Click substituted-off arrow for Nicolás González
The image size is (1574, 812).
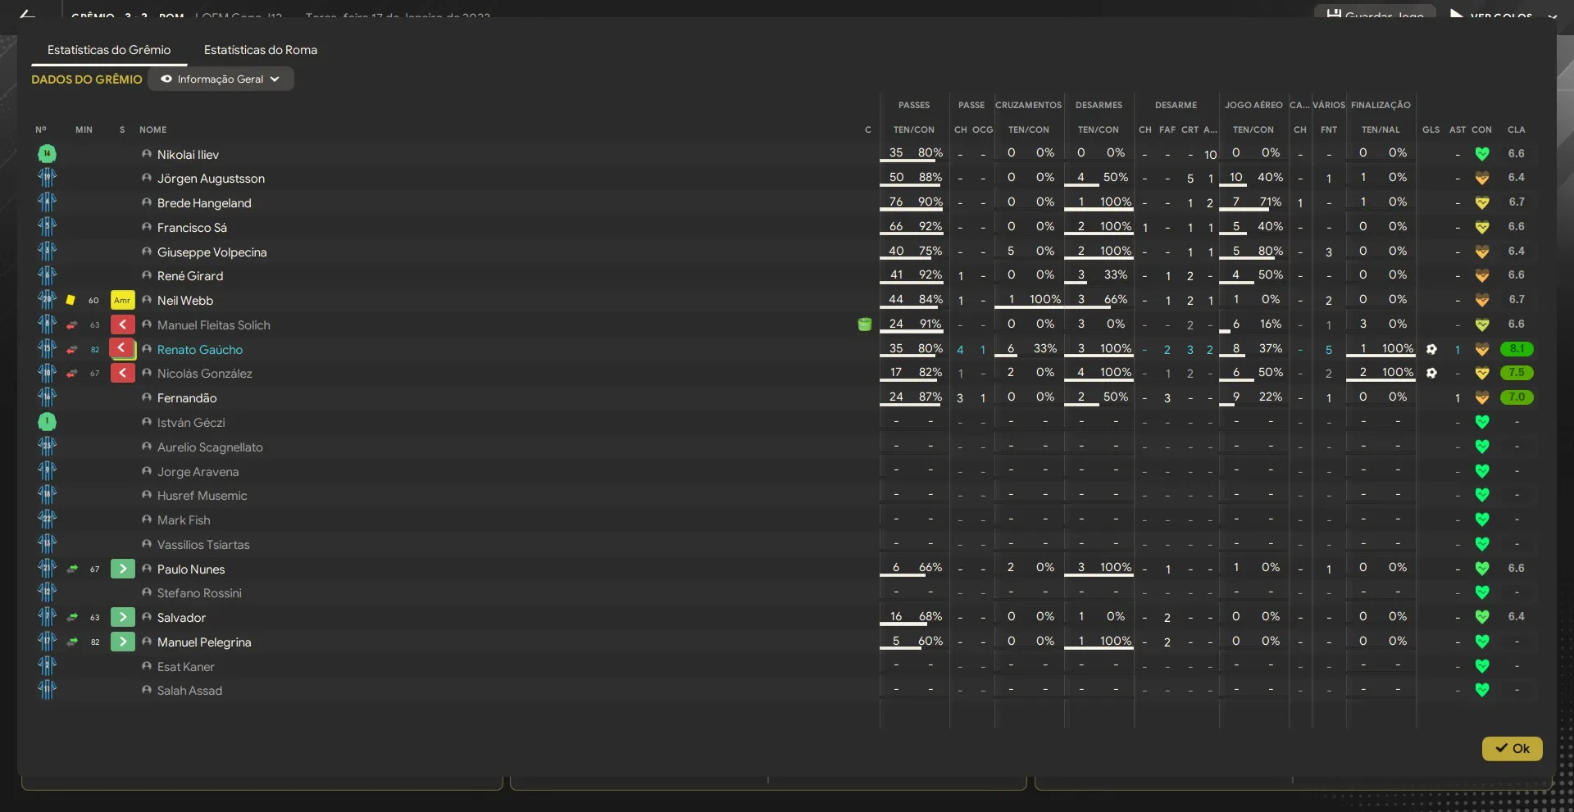[x=122, y=373]
